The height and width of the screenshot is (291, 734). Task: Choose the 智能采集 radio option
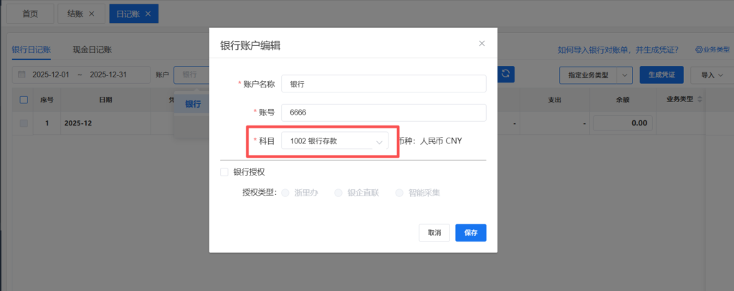(x=399, y=193)
